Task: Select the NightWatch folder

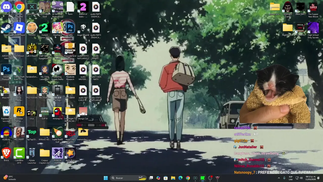Action: click(x=287, y=29)
